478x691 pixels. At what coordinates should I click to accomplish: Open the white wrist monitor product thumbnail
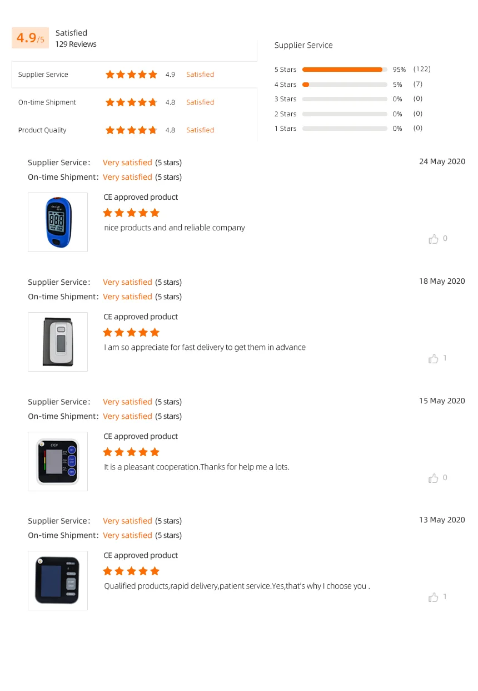click(58, 342)
